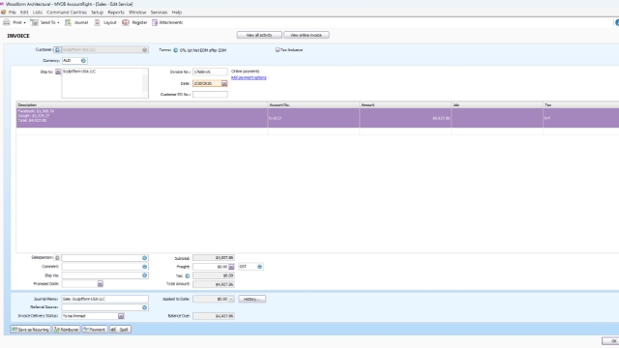Click the History button
Image resolution: width=619 pixels, height=348 pixels.
click(x=251, y=299)
